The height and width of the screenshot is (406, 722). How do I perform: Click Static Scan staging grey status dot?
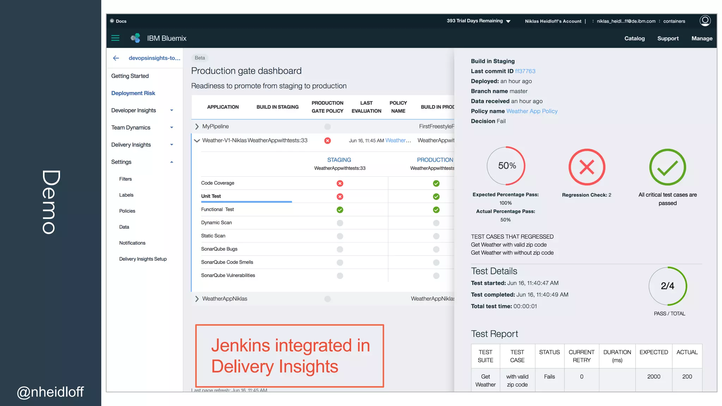[340, 236]
